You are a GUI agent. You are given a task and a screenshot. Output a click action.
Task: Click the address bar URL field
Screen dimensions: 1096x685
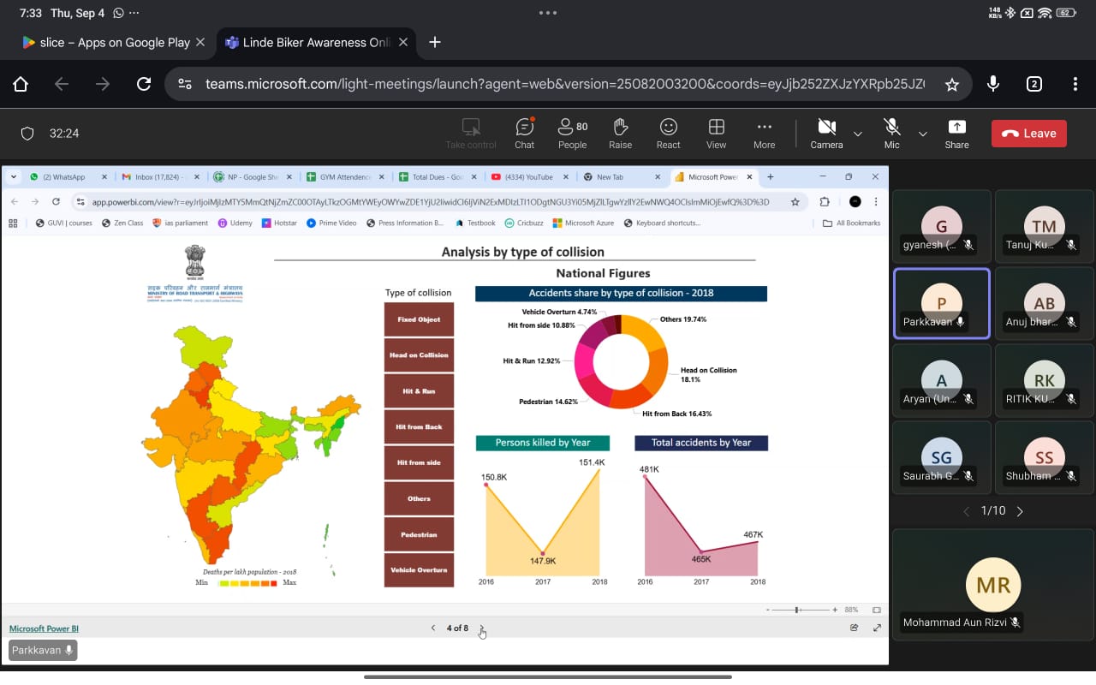coord(565,84)
